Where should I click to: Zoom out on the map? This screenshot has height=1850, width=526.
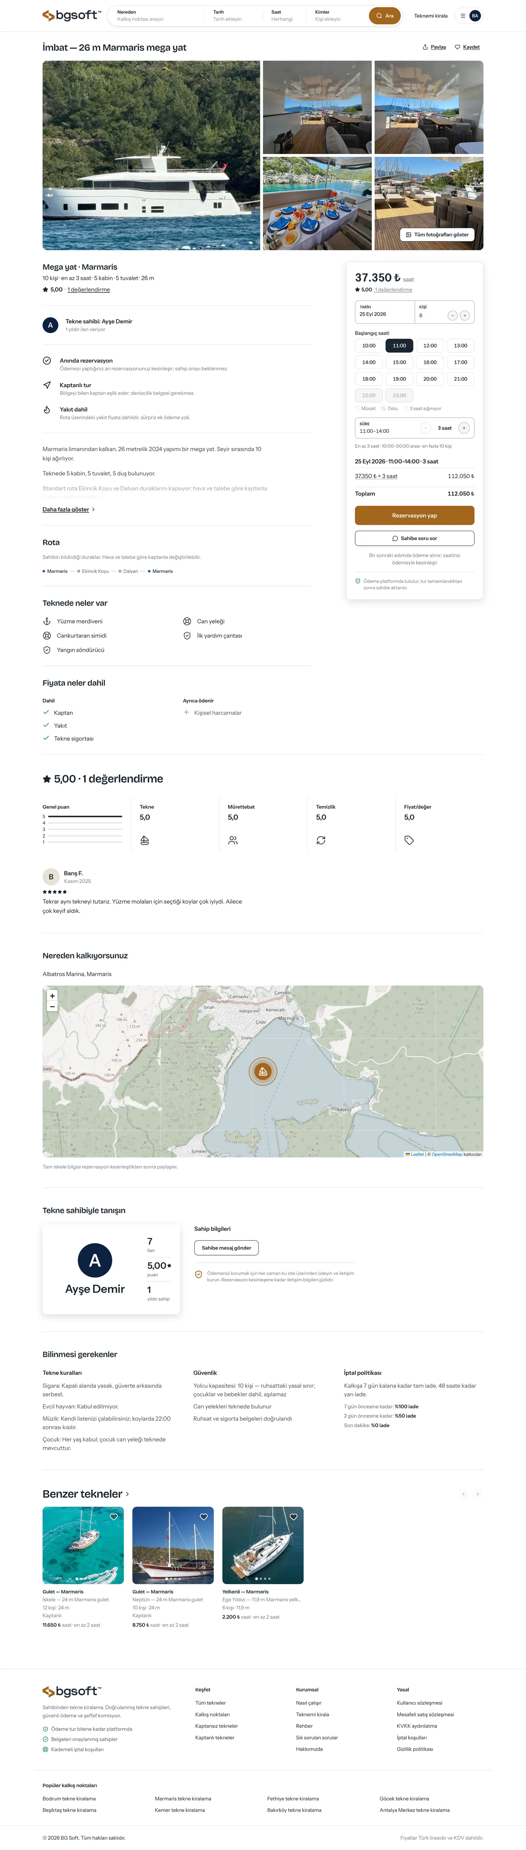point(52,1007)
